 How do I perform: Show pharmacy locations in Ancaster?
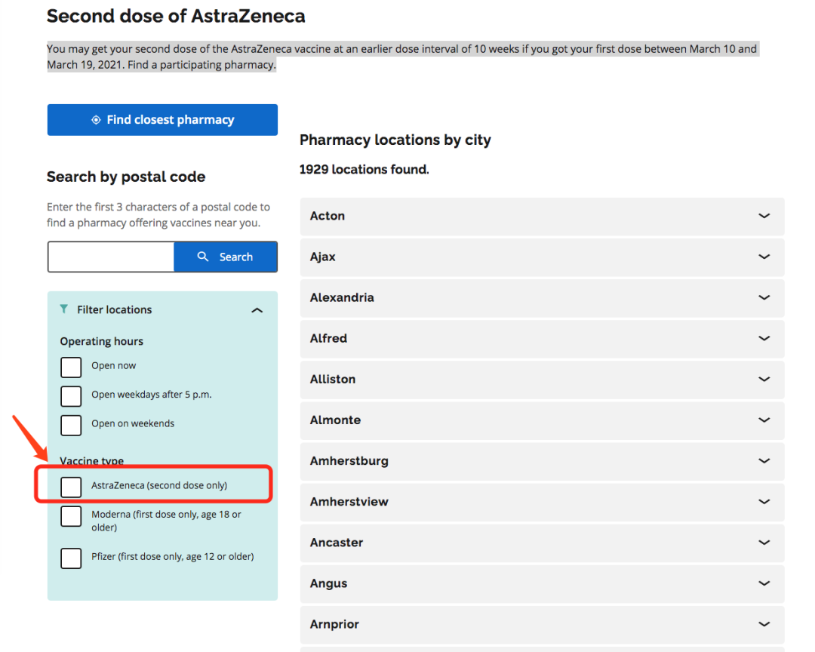tap(542, 543)
